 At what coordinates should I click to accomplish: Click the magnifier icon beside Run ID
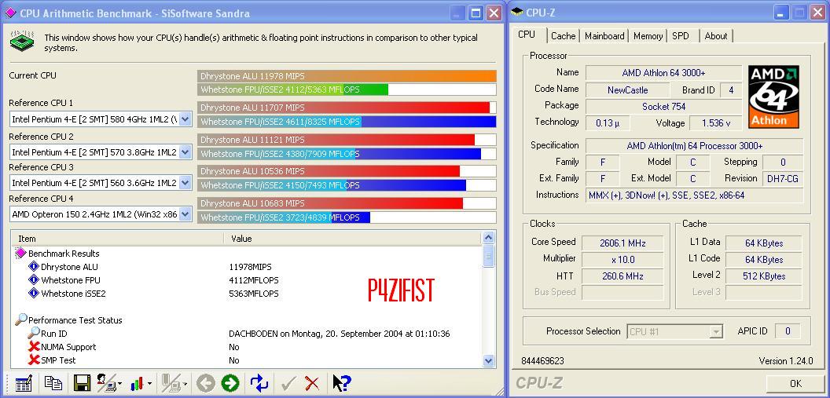click(34, 333)
